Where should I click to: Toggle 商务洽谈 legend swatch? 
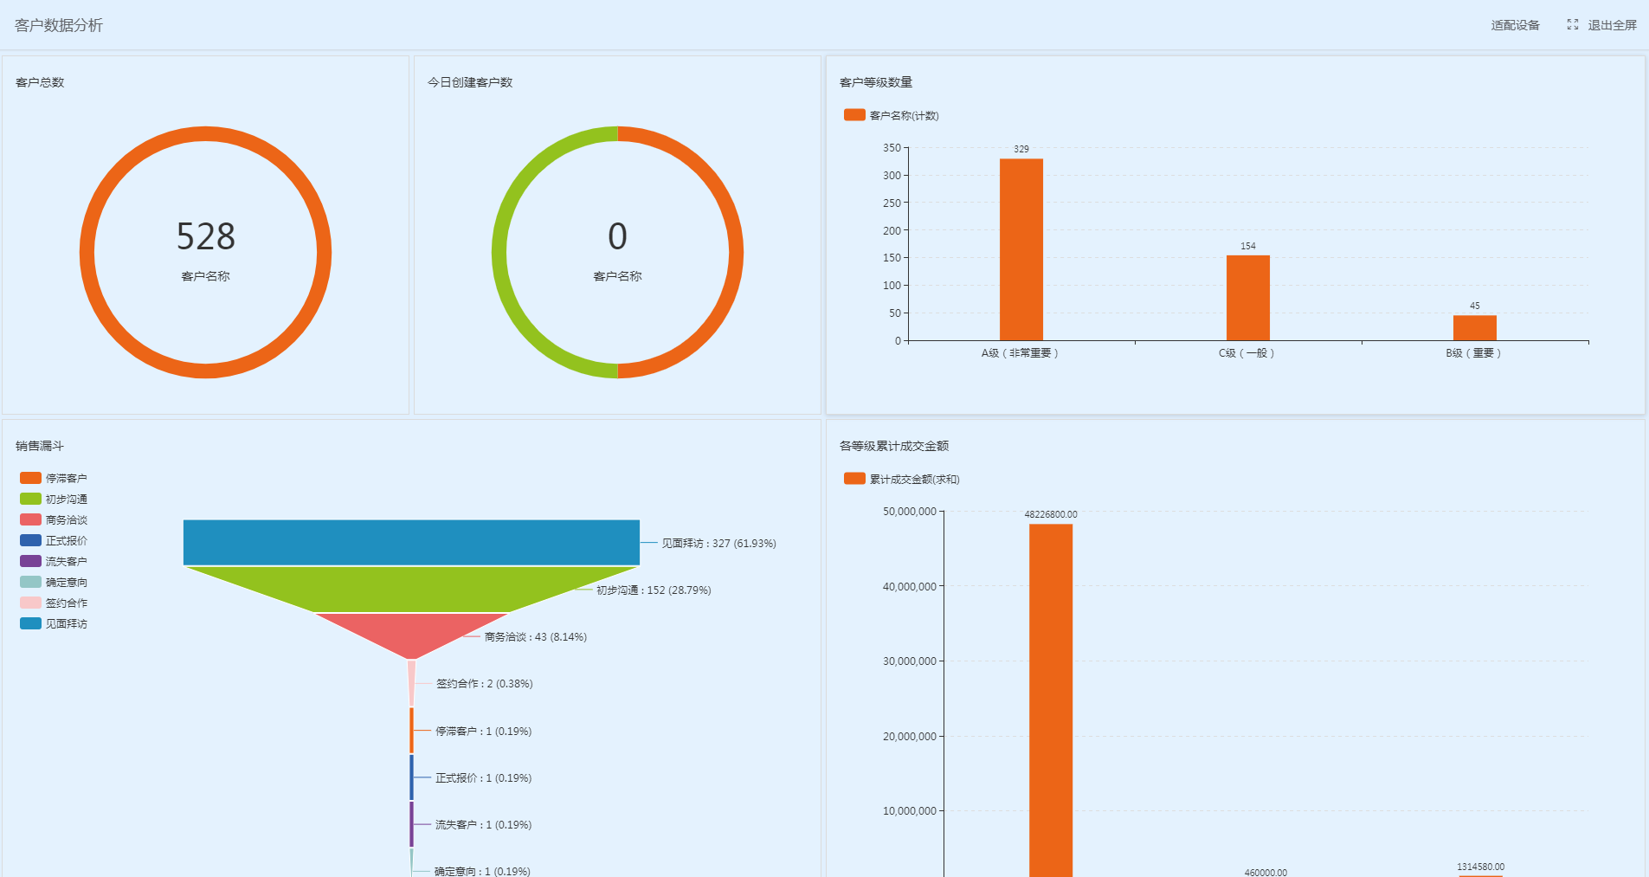pyautogui.click(x=30, y=519)
